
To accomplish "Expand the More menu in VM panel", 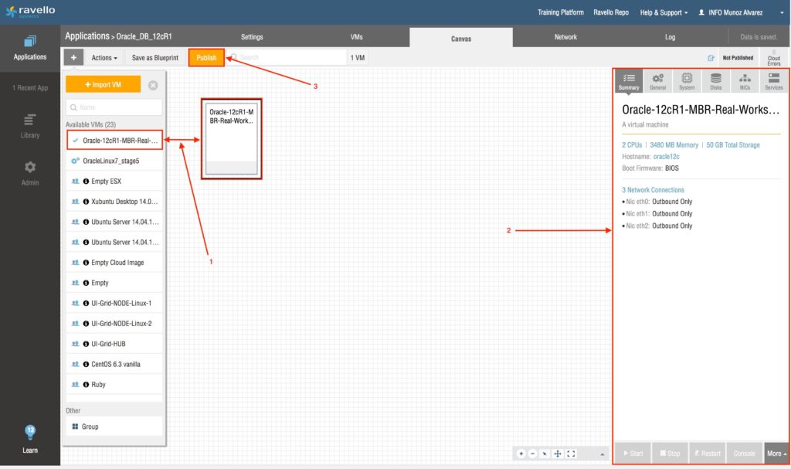I will 776,453.
